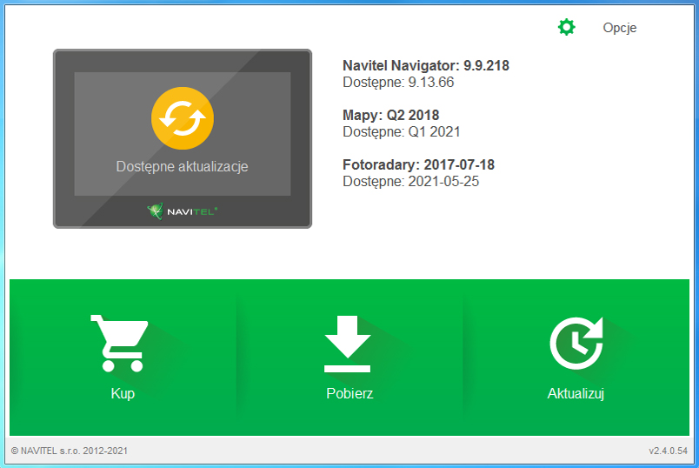Image resolution: width=699 pixels, height=468 pixels.
Task: Click the available version 9.13.66 text
Action: (398, 83)
